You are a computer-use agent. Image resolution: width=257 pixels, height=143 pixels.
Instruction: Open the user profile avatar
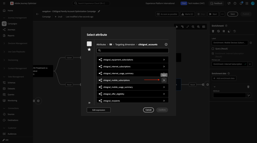tap(253, 3)
